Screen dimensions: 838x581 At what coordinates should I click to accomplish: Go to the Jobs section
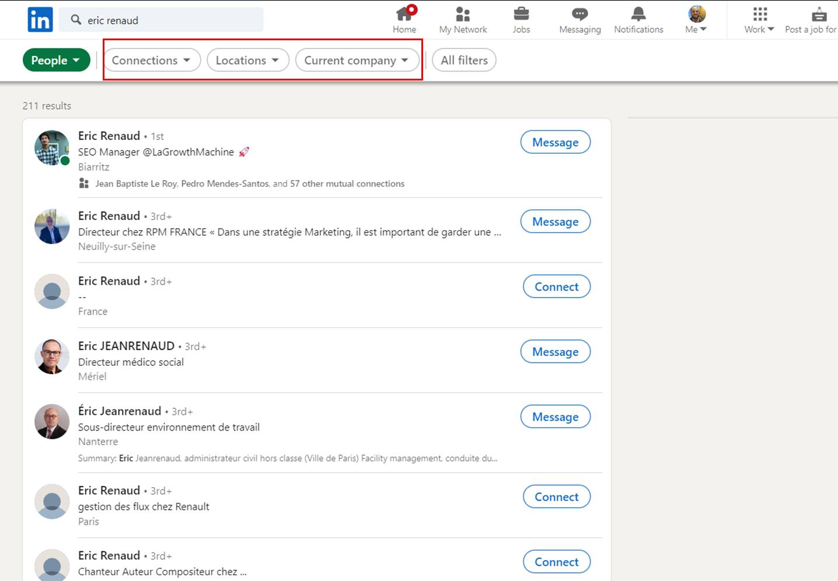pyautogui.click(x=521, y=19)
